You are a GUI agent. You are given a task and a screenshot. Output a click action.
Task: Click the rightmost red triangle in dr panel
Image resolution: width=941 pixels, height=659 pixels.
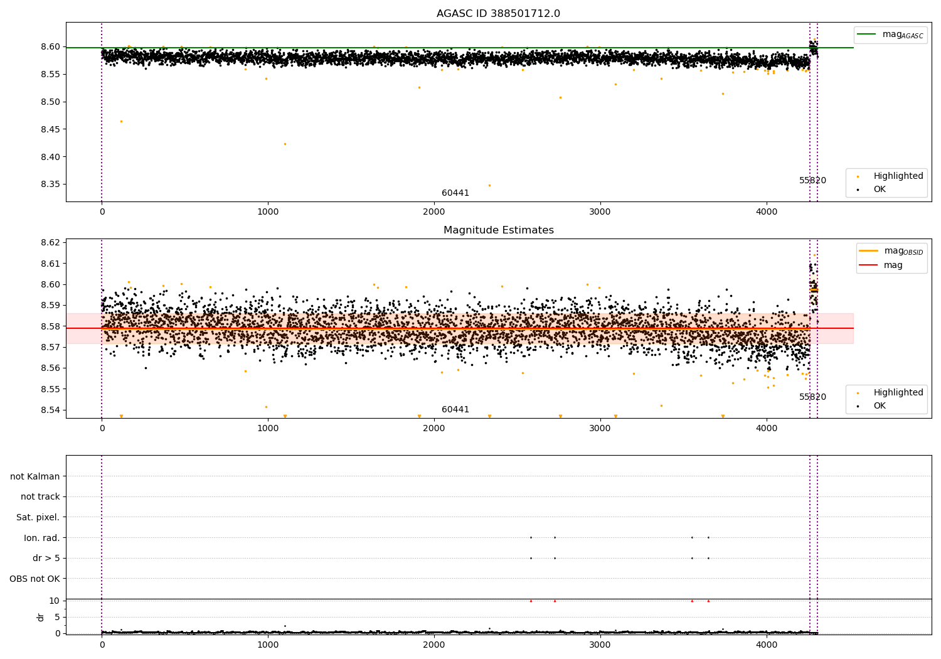[x=708, y=601]
